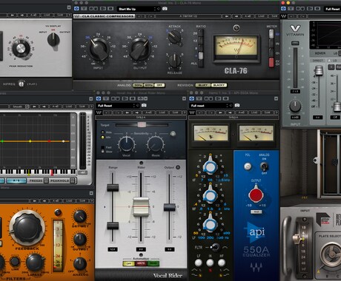Select the Blacky revision on CLA-76

[219, 85]
